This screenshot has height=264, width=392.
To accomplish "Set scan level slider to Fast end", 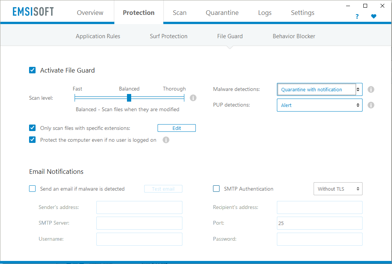I will point(75,98).
